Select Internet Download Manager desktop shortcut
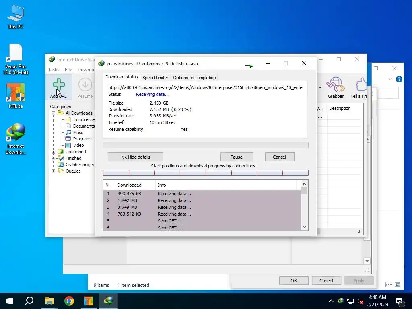Screen dimensions: 412x309 (16, 139)
